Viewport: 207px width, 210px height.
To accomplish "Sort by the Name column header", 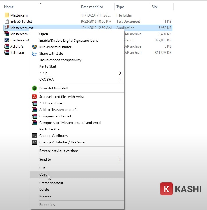I will pyautogui.click(x=9, y=7).
